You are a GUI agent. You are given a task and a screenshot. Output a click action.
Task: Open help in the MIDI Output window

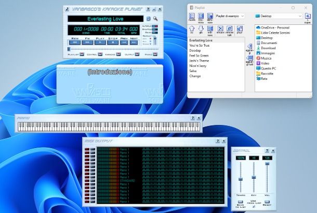(x=218, y=141)
